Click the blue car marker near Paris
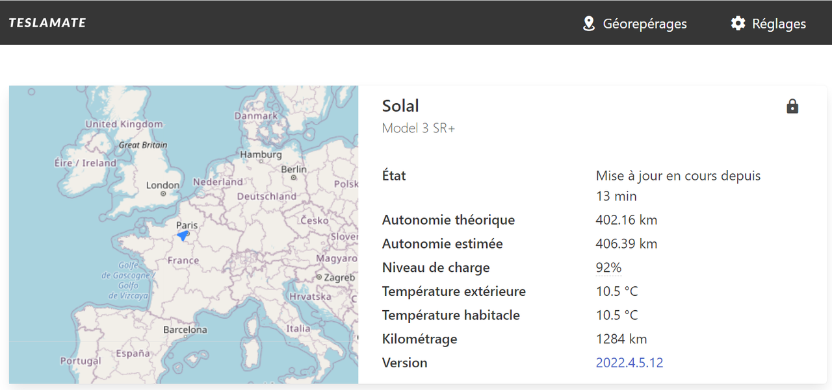The height and width of the screenshot is (390, 832). [x=183, y=235]
